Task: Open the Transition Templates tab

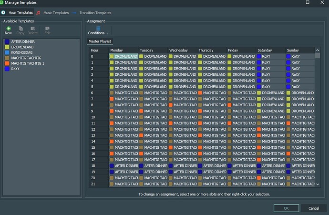Action: [95, 13]
